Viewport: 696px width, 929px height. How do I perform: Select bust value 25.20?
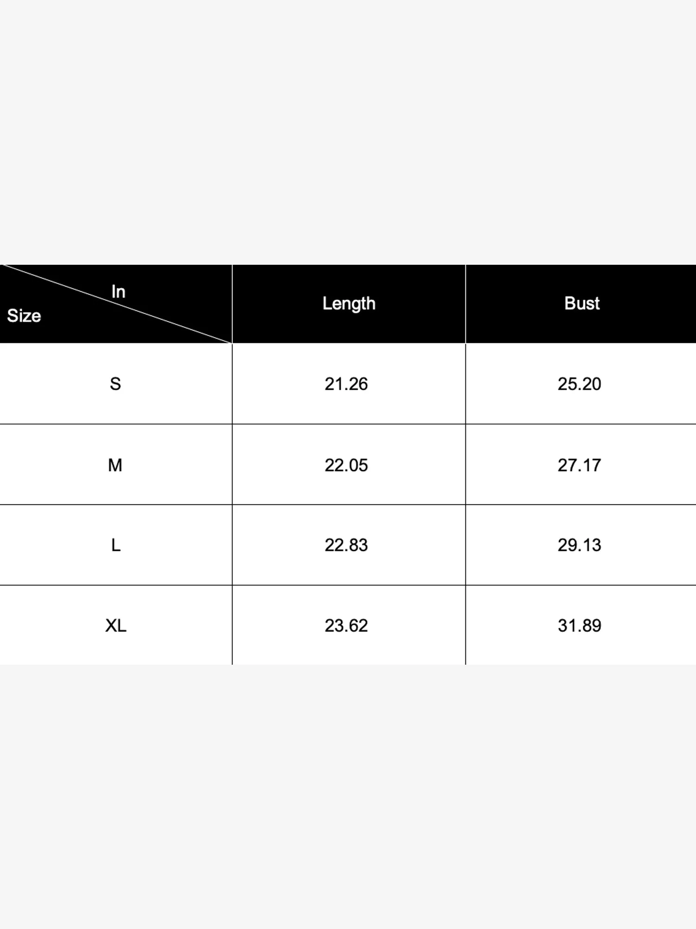tap(580, 384)
